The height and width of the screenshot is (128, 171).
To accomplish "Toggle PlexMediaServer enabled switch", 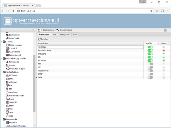I will coord(150,50).
